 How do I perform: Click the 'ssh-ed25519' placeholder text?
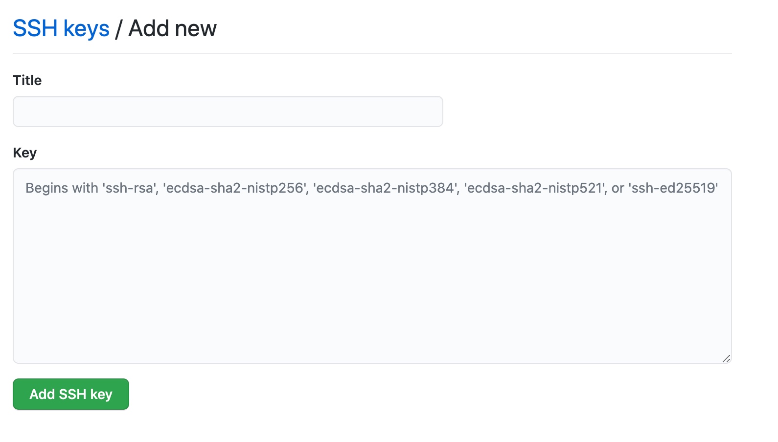tap(674, 188)
